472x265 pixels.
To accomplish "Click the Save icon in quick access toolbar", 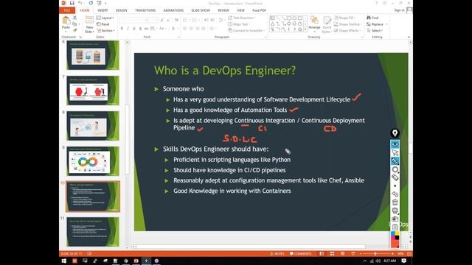I will [x=72, y=3].
